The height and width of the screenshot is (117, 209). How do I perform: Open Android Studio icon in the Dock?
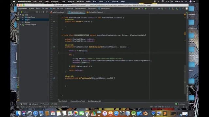(134, 113)
